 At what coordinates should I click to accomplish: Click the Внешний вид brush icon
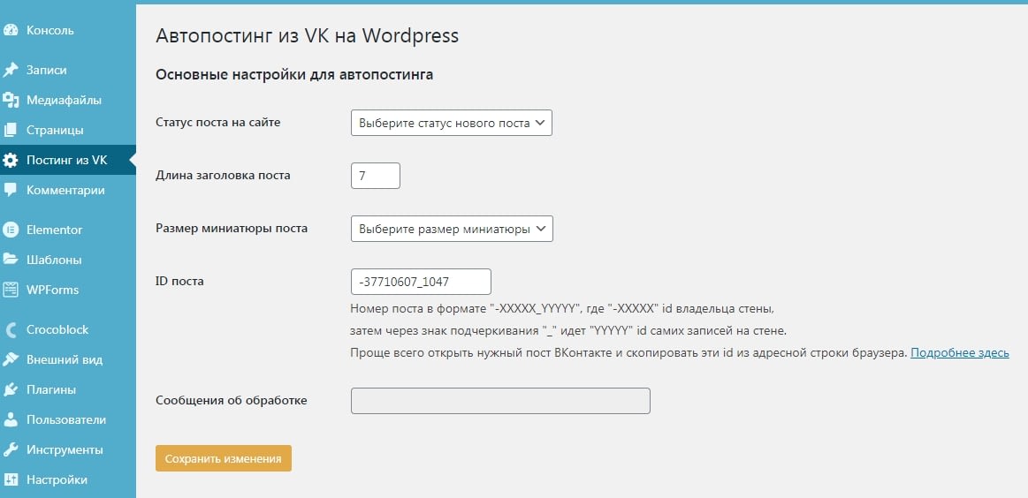[11, 359]
